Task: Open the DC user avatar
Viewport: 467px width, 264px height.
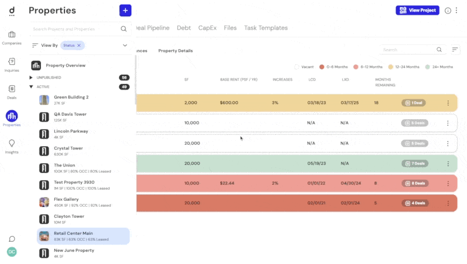Action: click(x=12, y=252)
